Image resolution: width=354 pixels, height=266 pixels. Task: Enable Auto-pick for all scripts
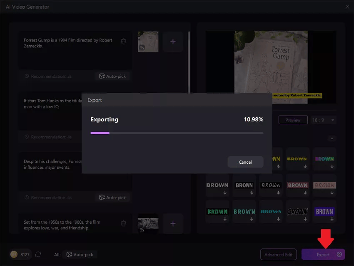pos(80,254)
